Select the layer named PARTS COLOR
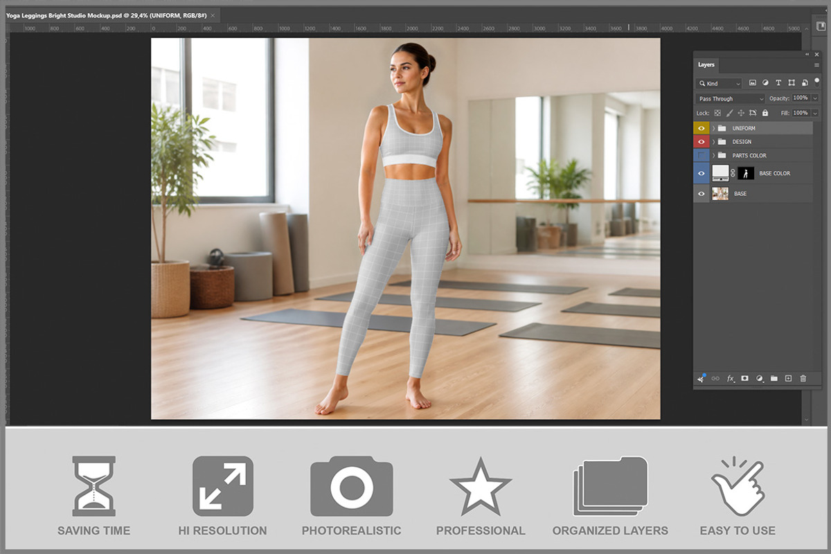The width and height of the screenshot is (831, 554). tap(749, 156)
